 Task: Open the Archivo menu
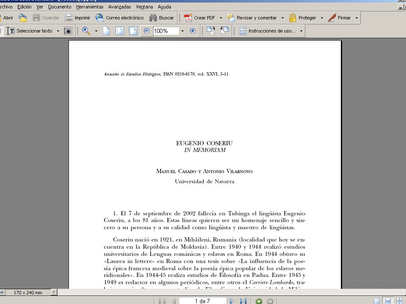[x=6, y=7]
